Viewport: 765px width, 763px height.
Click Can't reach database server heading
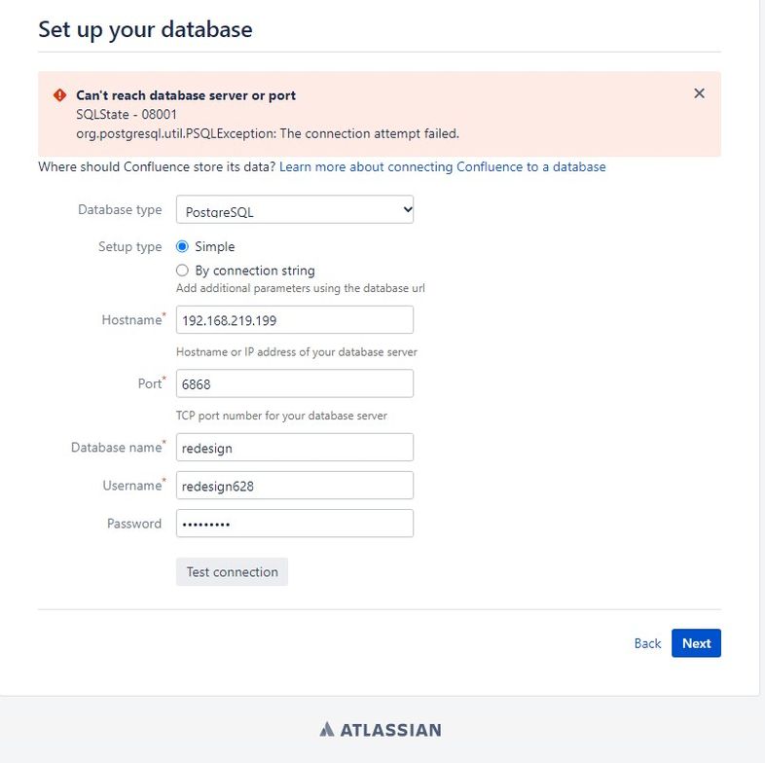[186, 95]
